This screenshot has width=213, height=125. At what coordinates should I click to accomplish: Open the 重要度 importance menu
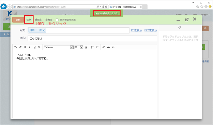click(x=38, y=20)
